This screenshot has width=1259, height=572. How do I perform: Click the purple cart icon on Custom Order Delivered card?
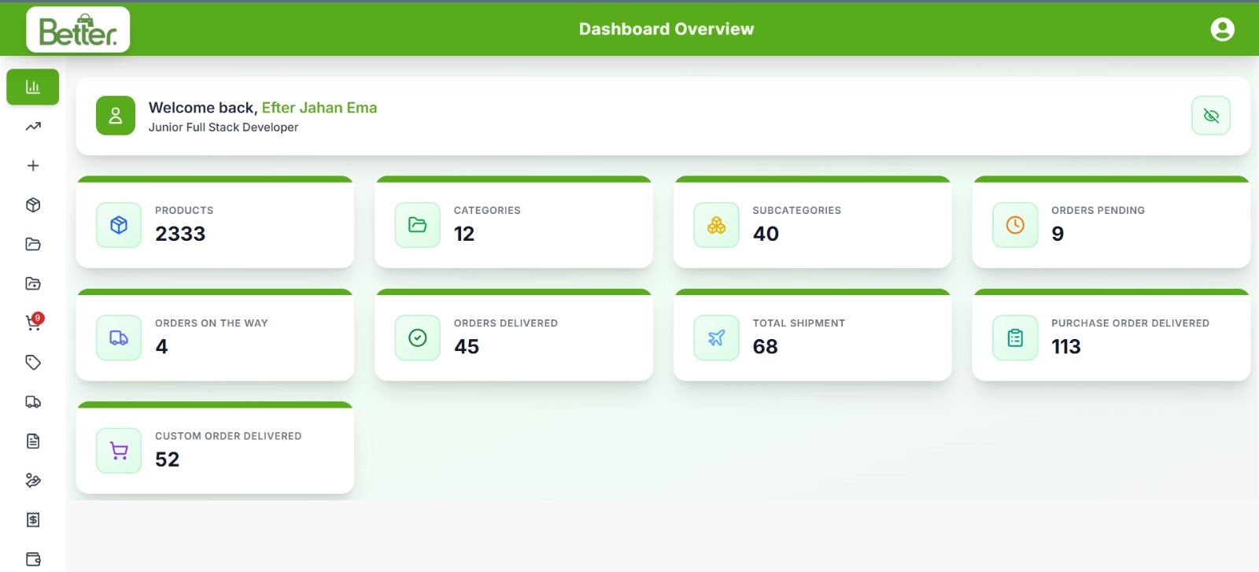point(119,450)
